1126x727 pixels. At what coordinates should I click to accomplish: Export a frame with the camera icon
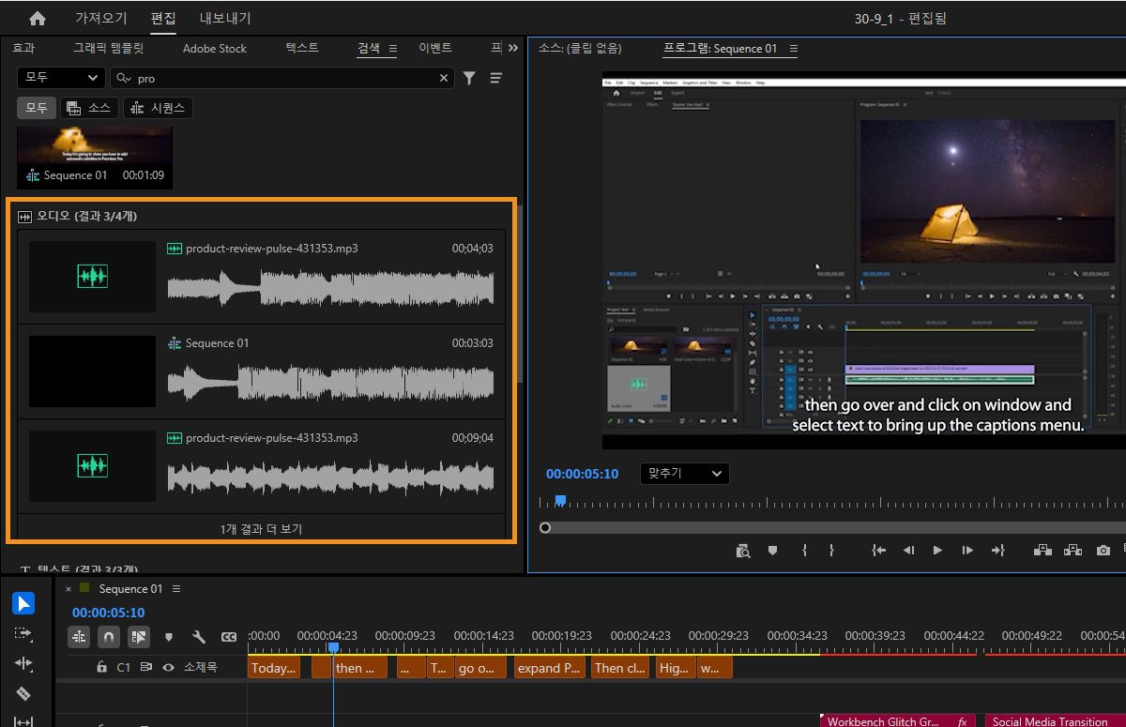tap(1103, 551)
